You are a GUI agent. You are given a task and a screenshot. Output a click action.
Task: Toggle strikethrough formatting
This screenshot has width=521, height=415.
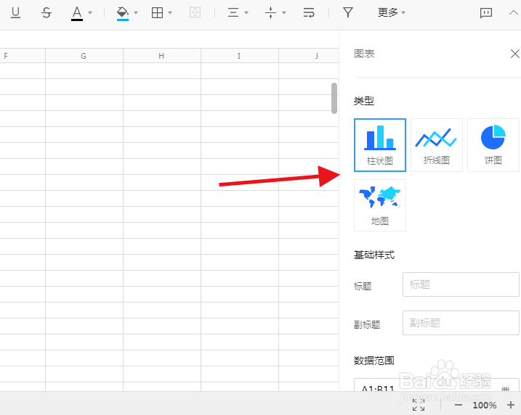47,12
